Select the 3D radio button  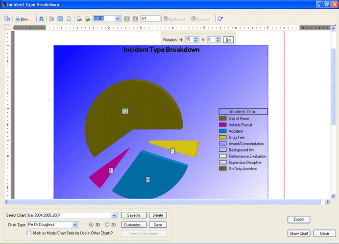point(91,225)
